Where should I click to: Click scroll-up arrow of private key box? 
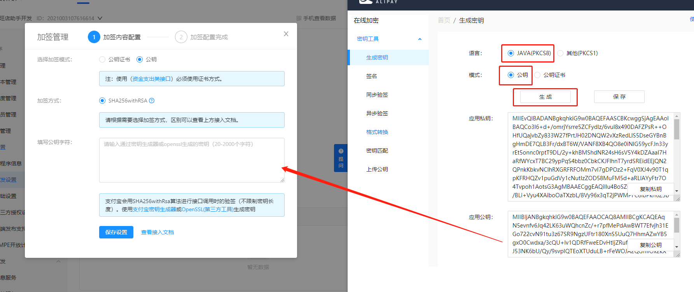[677, 116]
